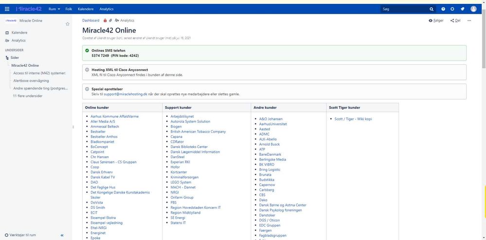Open the Rum dropdown menu
Viewport: 486px width, 240px height.
[x=54, y=9]
